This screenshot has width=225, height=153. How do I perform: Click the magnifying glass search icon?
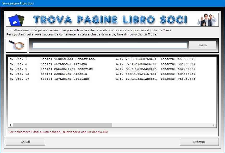16,45
